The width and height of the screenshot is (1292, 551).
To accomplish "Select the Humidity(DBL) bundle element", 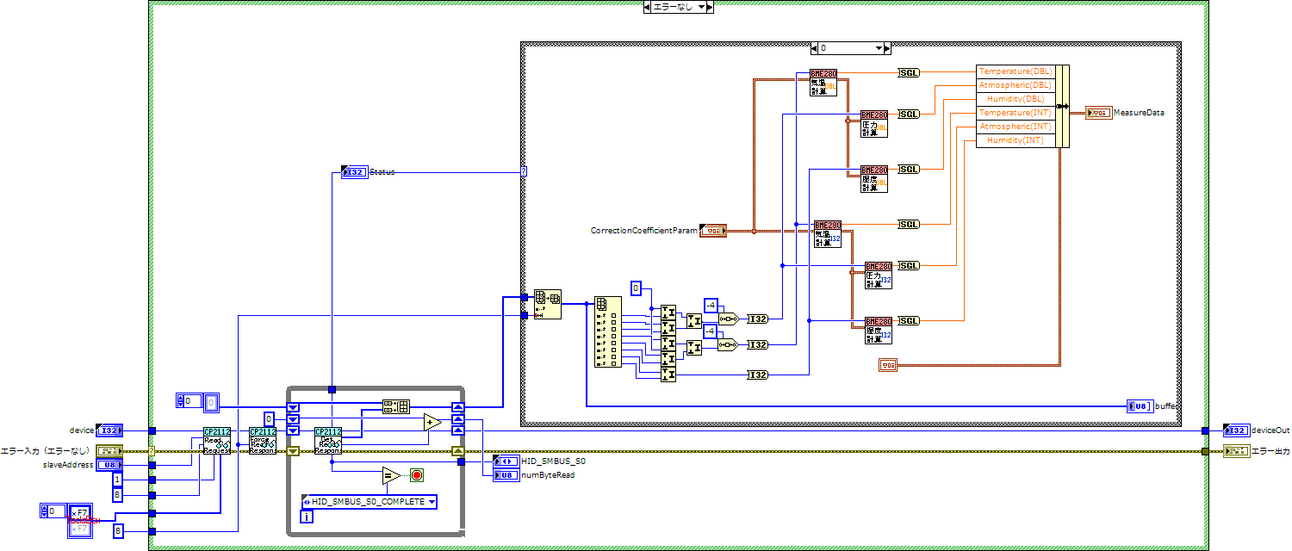I will tap(1016, 99).
